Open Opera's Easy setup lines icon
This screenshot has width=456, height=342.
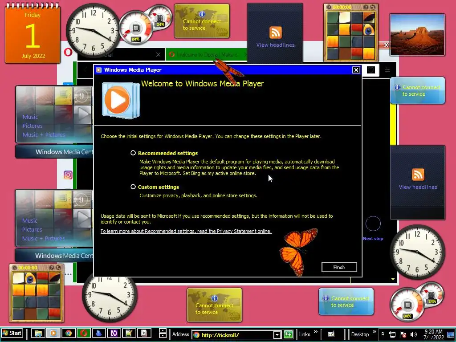(387, 70)
